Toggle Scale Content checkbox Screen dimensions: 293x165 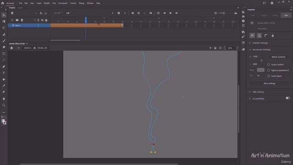(269, 65)
